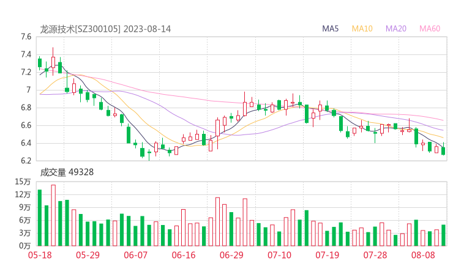This screenshot has height=269, width=453.
Task: Click the 05-18 date axis label
Action: pos(40,255)
